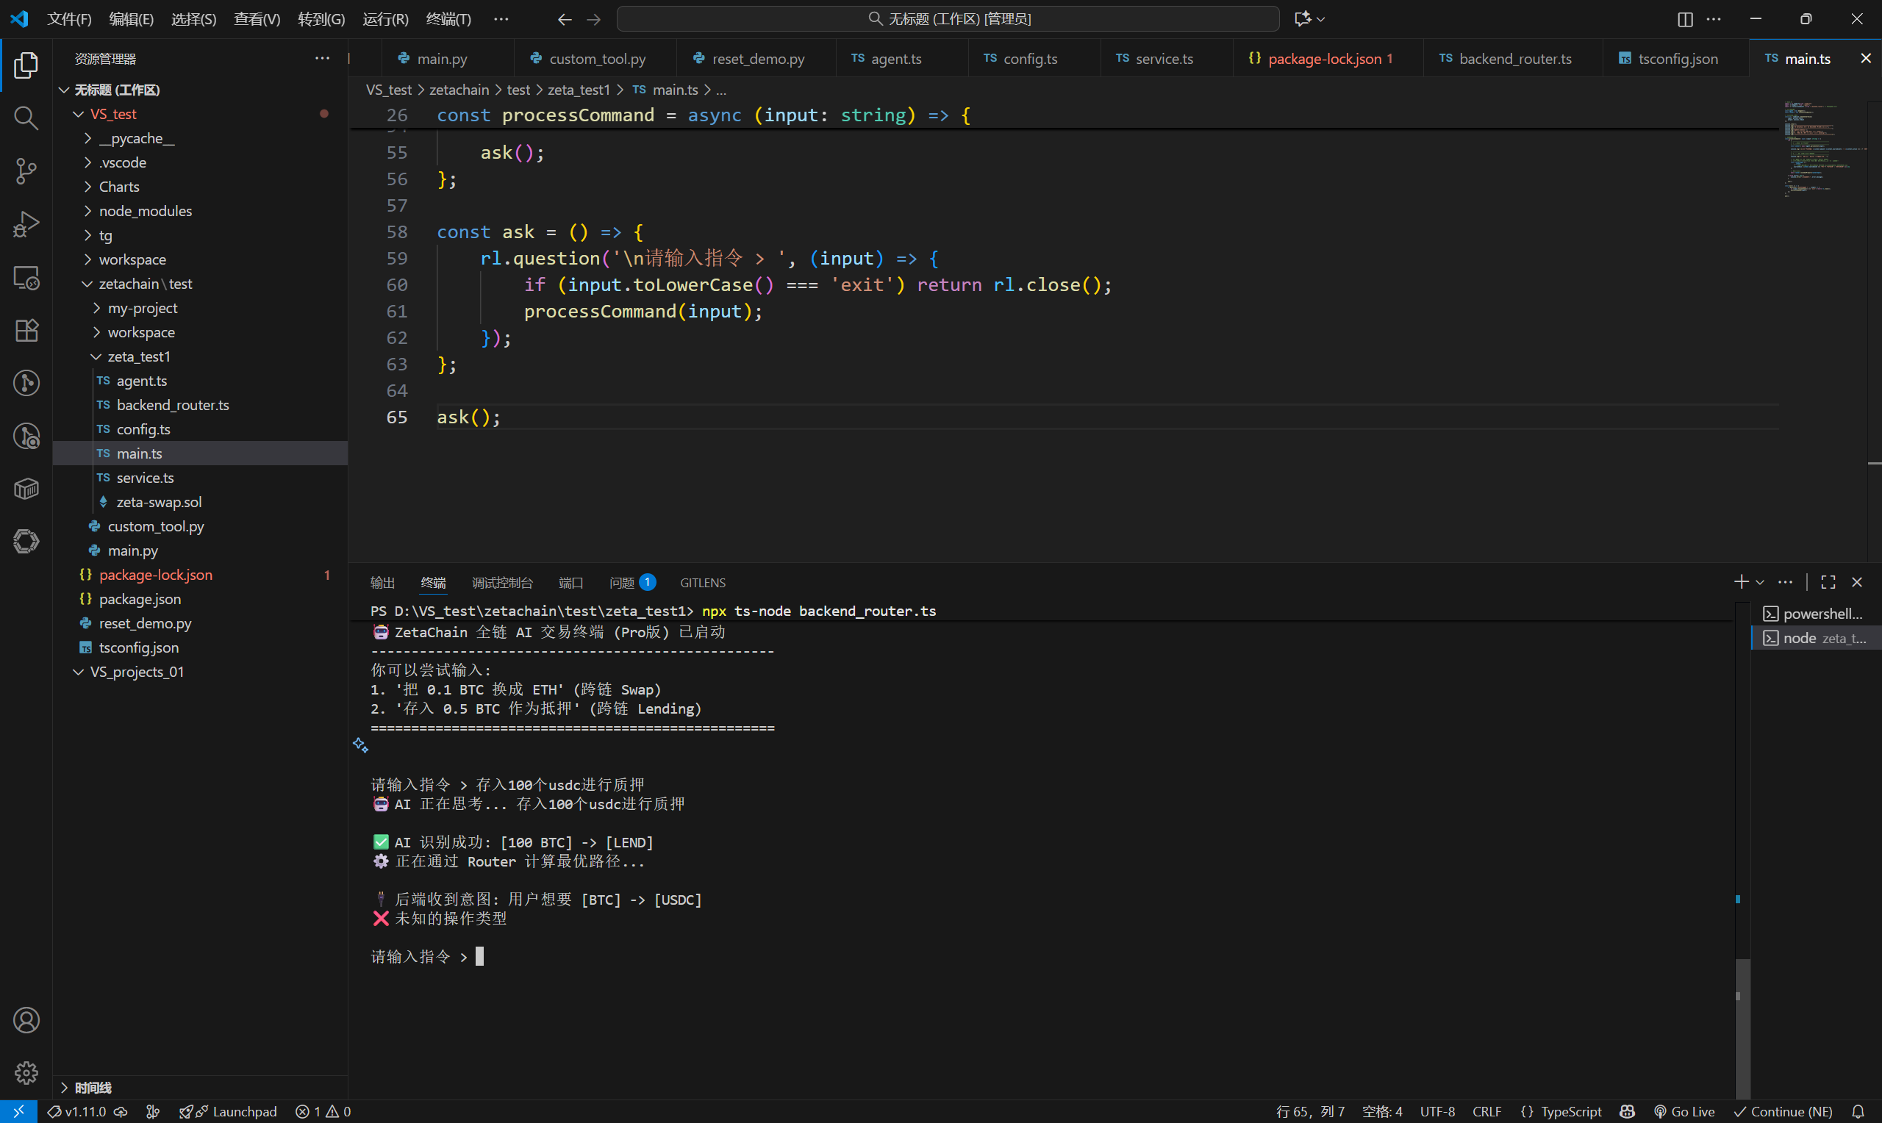The image size is (1882, 1123).
Task: Open the Accounts menu icon
Action: point(26,1020)
